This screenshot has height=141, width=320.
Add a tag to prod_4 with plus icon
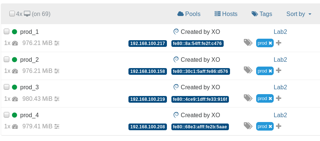point(279,126)
